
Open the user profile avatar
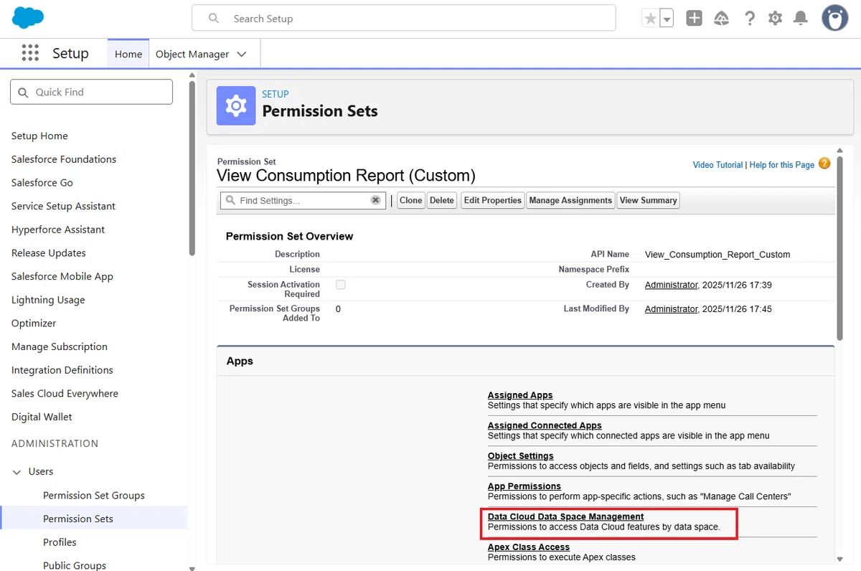(x=834, y=18)
